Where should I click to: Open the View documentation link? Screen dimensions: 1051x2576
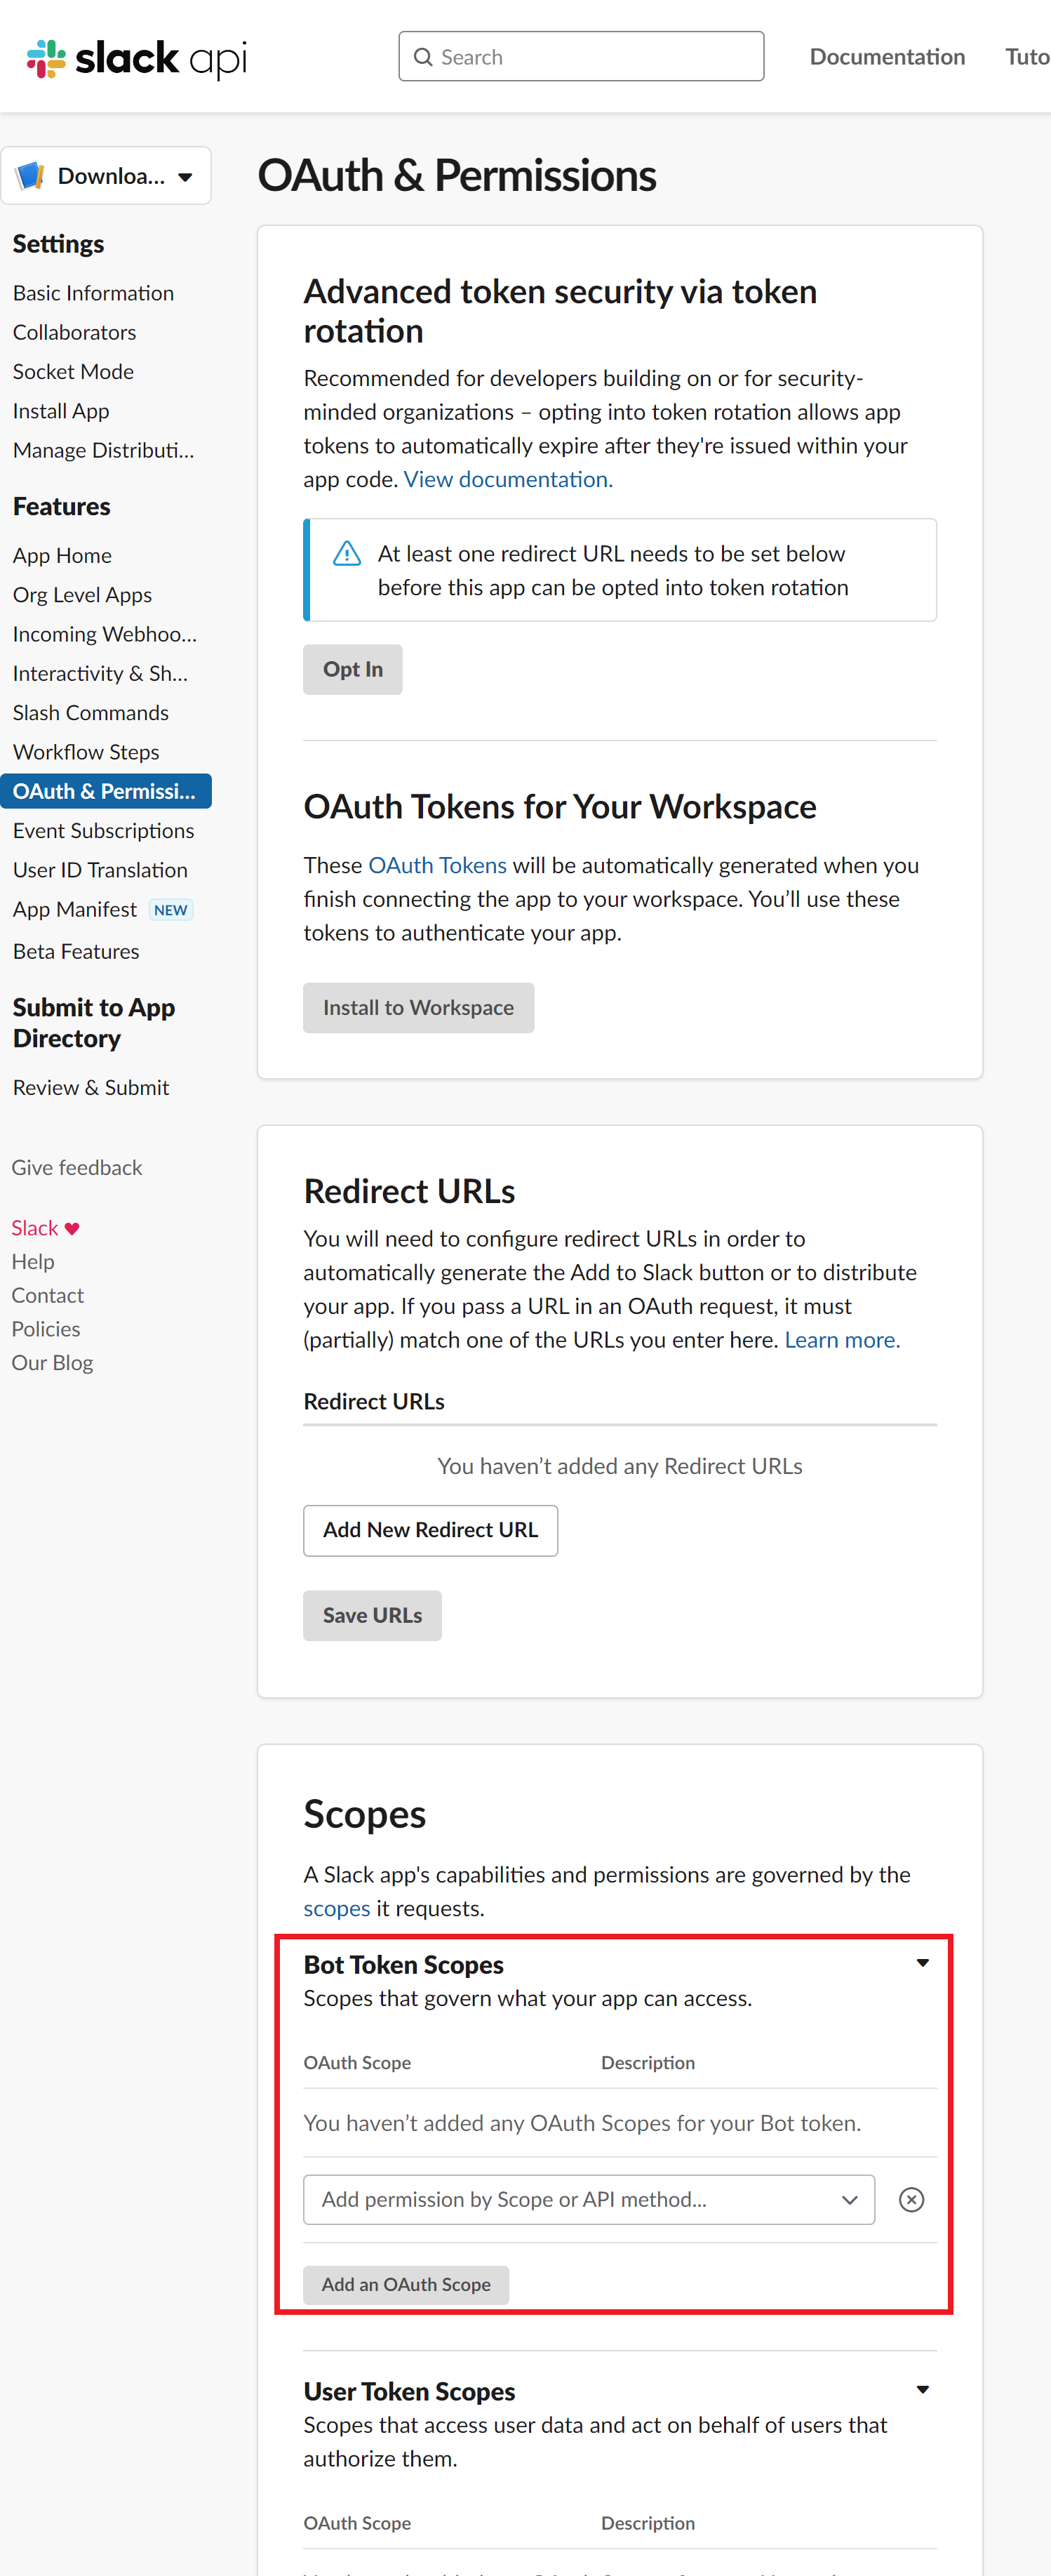coord(508,480)
